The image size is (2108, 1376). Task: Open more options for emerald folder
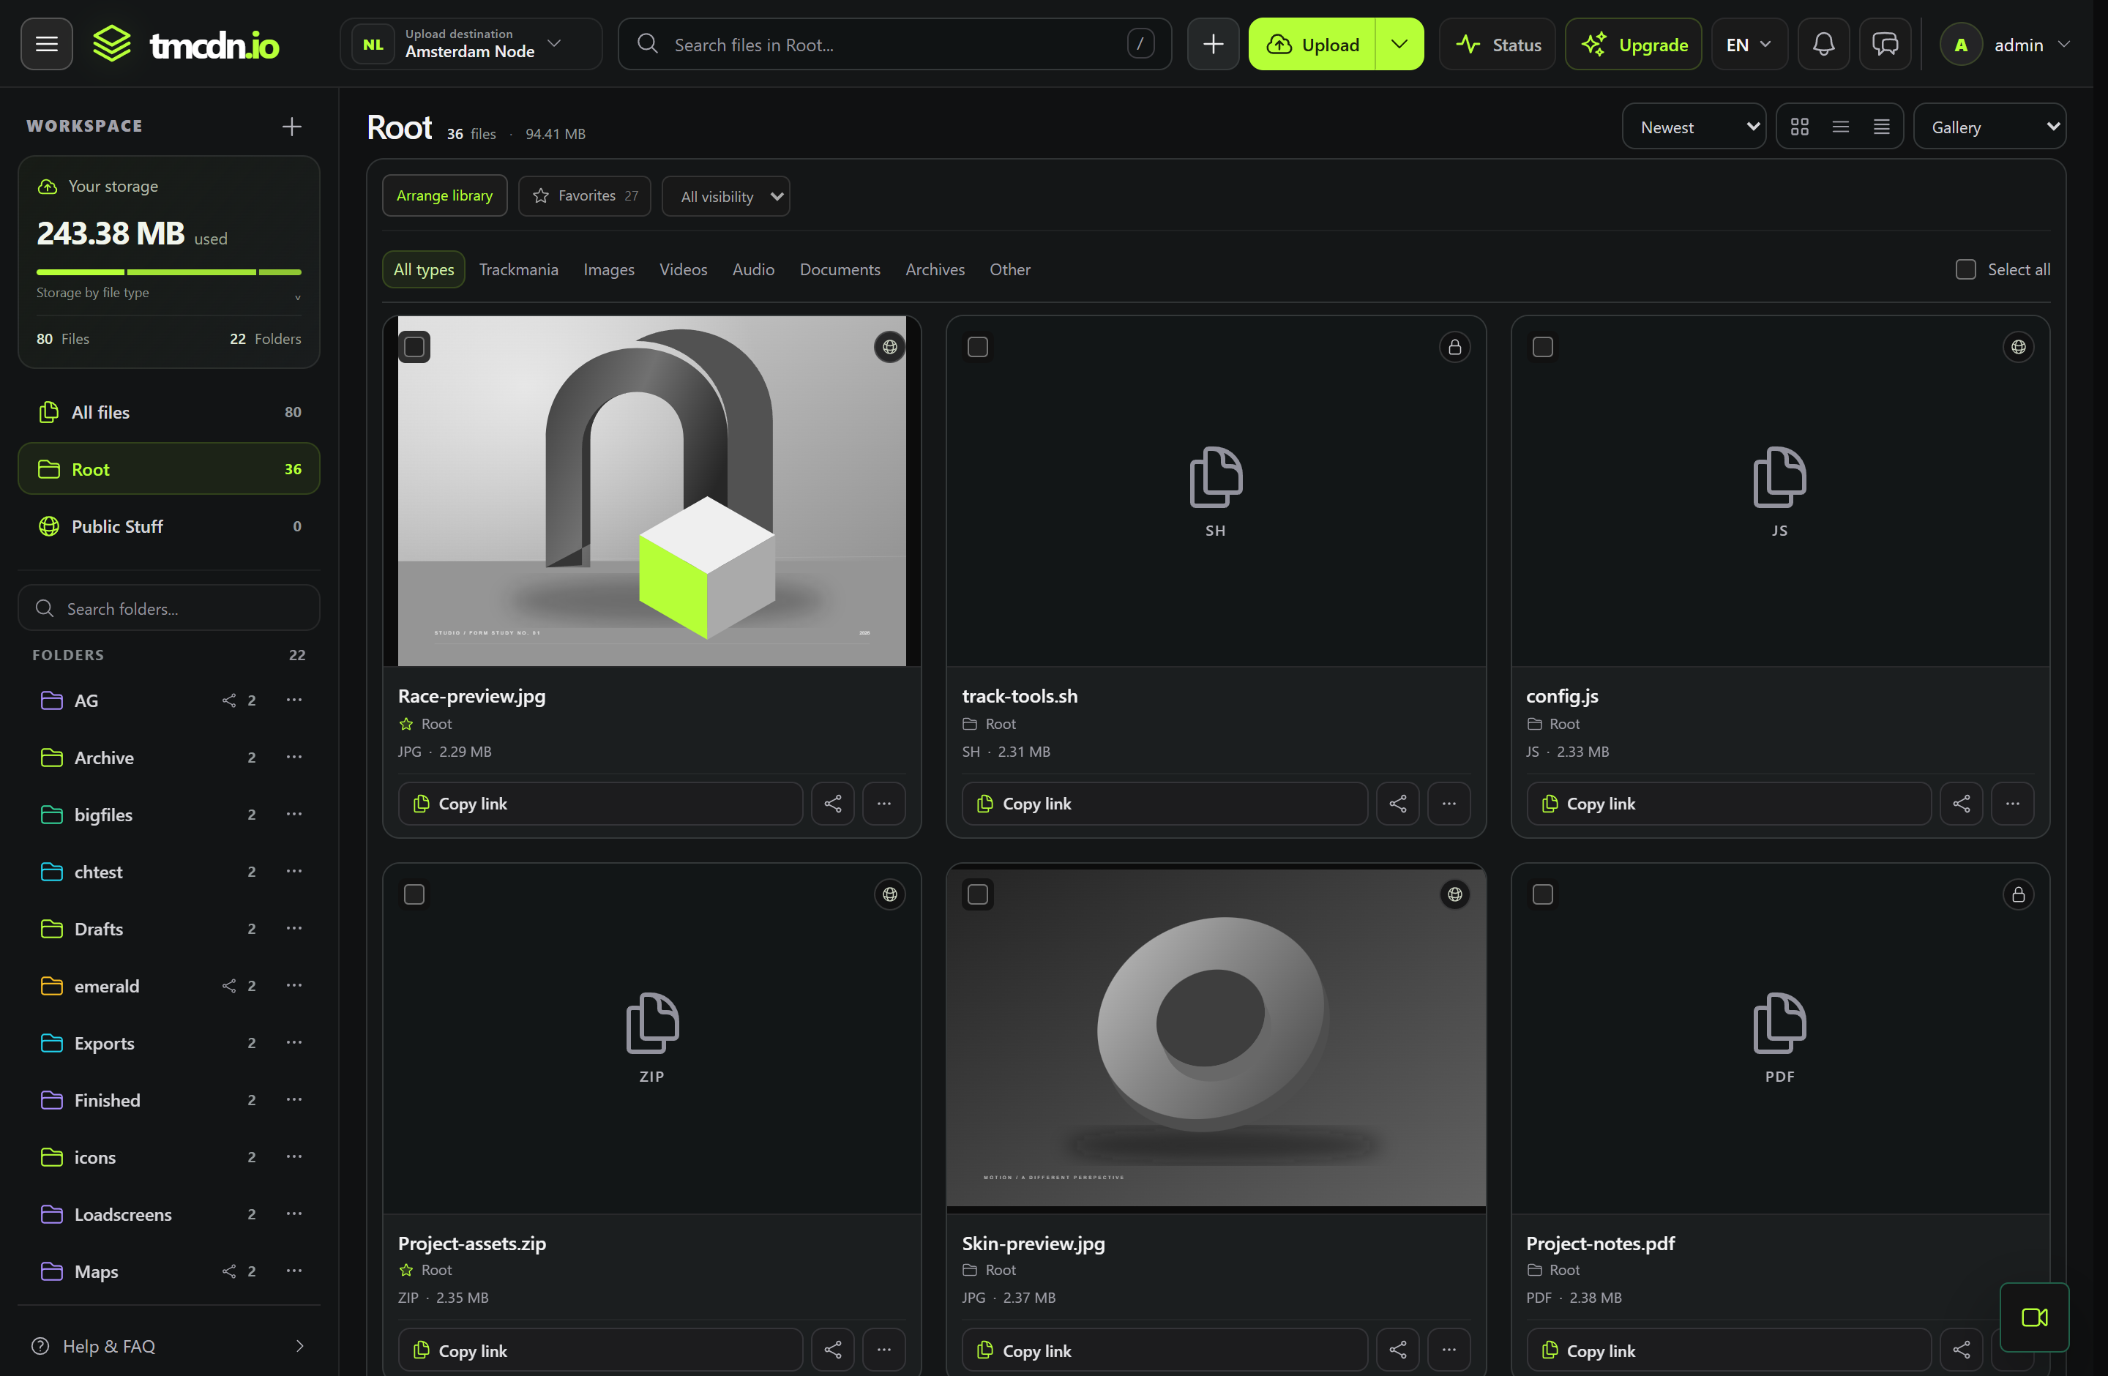[x=294, y=984]
